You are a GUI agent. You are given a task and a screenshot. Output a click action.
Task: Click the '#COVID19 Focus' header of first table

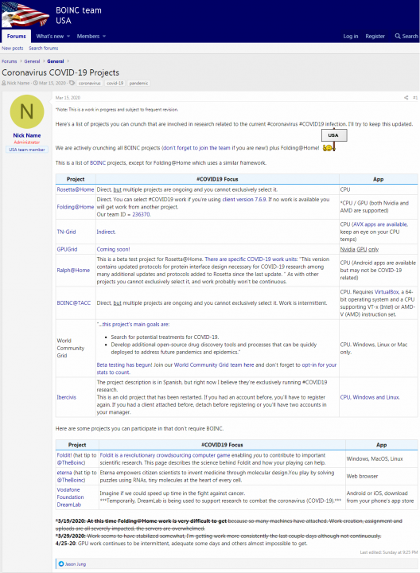[x=217, y=179]
